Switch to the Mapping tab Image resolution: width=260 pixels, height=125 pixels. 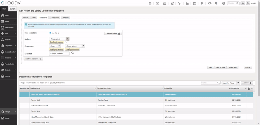tap(66, 18)
